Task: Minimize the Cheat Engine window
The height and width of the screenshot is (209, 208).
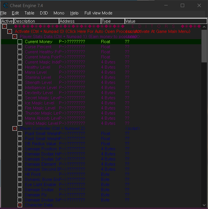Action: pos(166,5)
